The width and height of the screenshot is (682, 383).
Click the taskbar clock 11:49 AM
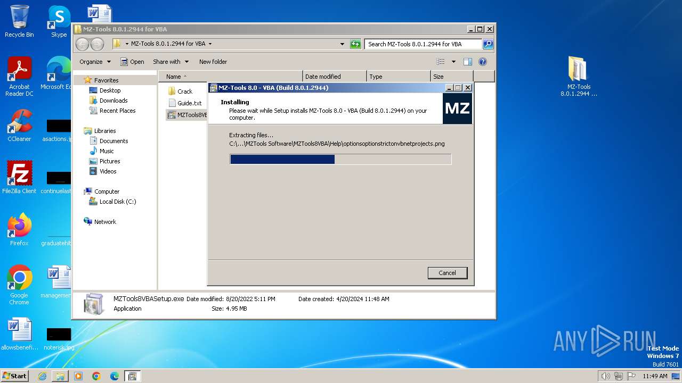pos(655,376)
